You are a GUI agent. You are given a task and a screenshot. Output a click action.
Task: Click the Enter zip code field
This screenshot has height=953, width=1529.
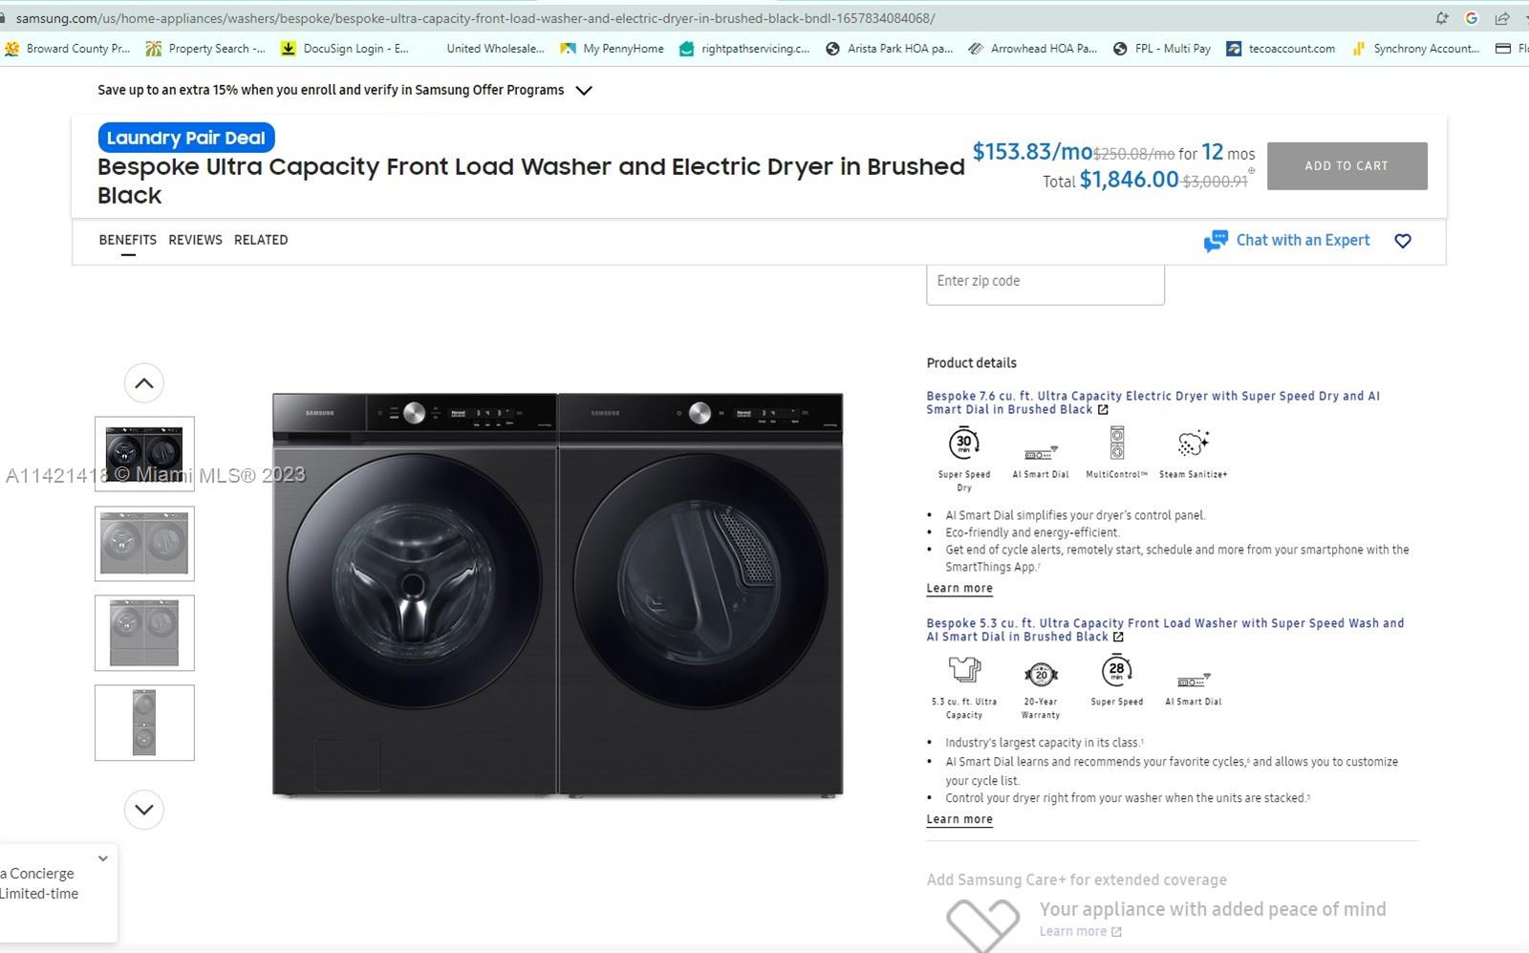1044,282
